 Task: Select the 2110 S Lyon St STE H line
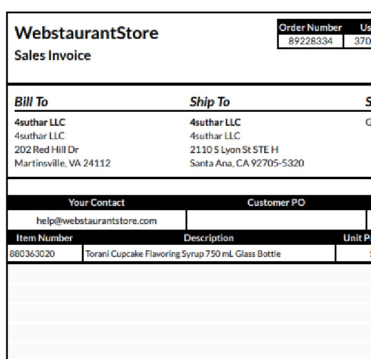coord(234,149)
